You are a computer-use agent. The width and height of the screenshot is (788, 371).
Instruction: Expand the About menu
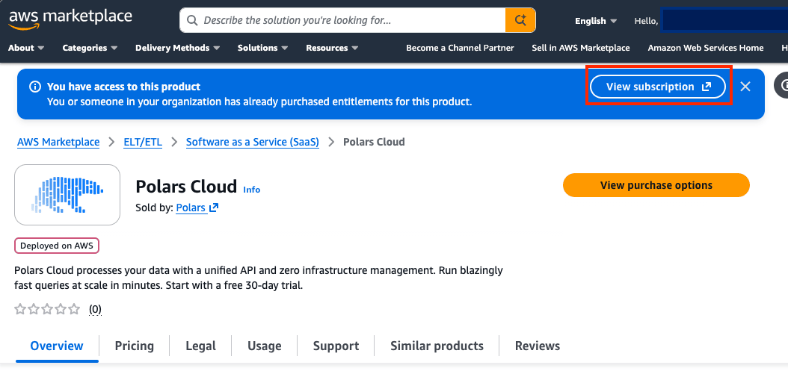(26, 48)
